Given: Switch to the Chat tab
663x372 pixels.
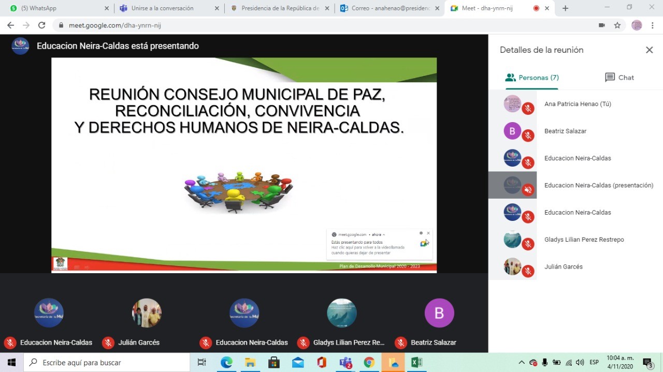Looking at the screenshot, I should [x=619, y=78].
